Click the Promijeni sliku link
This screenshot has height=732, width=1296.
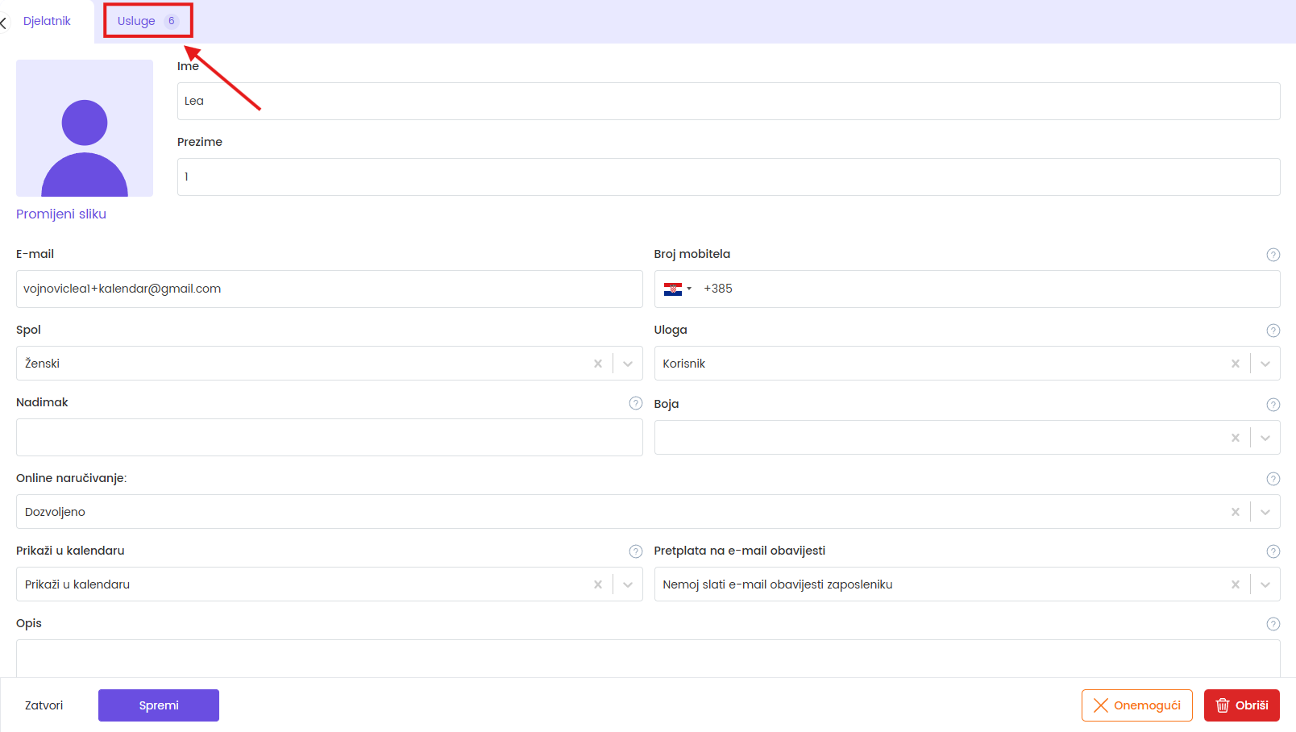[x=61, y=214]
